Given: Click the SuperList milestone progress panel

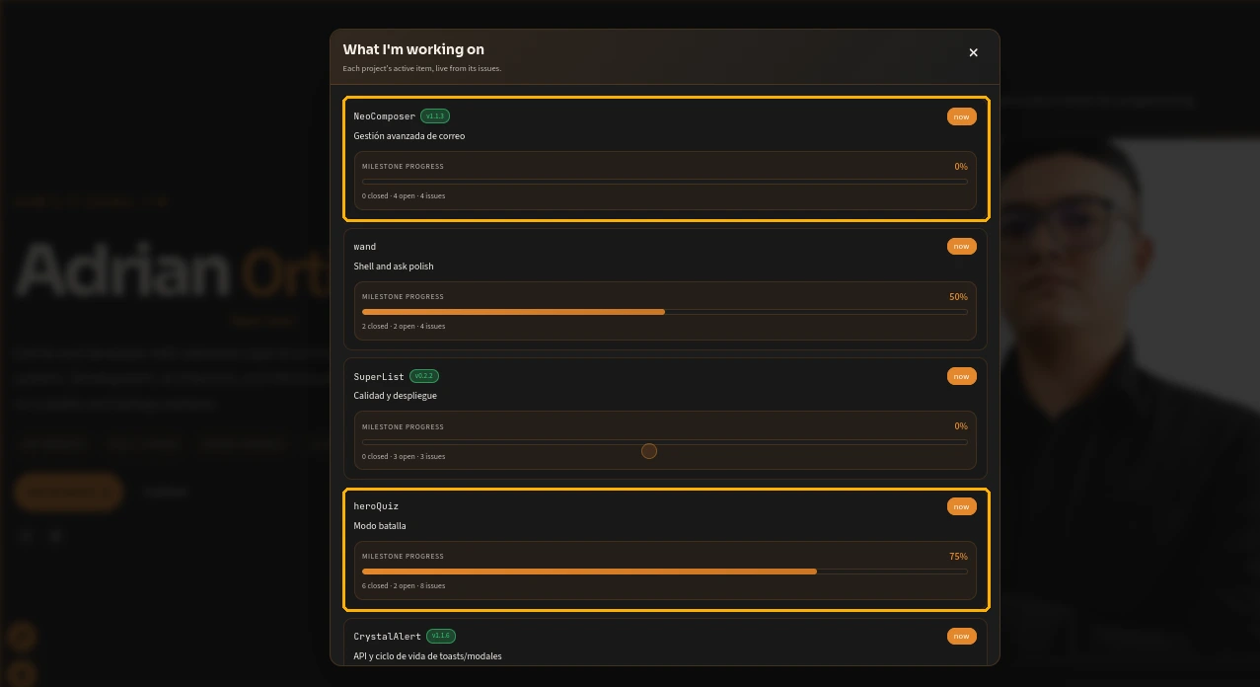Looking at the screenshot, I should tap(665, 440).
